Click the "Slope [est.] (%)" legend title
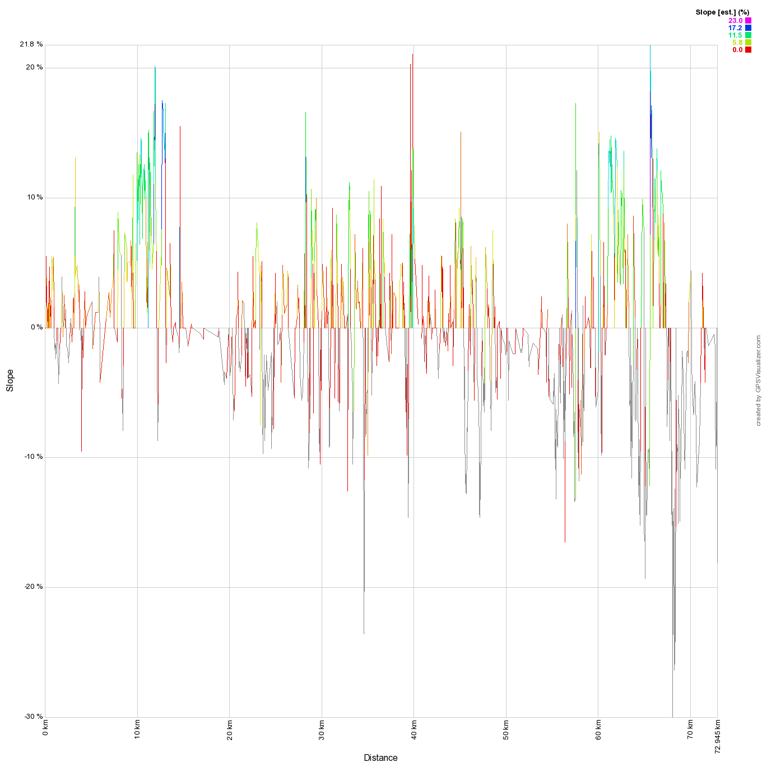The image size is (762, 762). click(x=722, y=12)
